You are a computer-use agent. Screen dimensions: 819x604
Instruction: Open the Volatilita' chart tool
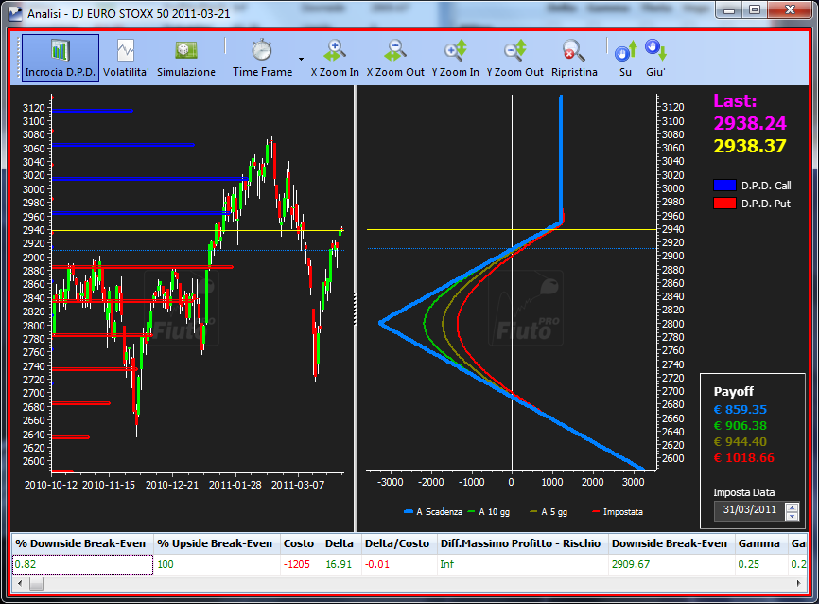[x=126, y=58]
